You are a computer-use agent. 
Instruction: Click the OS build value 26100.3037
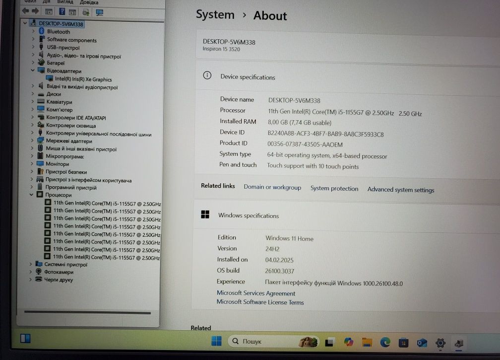click(x=280, y=271)
